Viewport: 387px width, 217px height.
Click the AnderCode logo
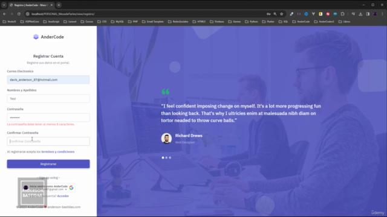pos(48,37)
